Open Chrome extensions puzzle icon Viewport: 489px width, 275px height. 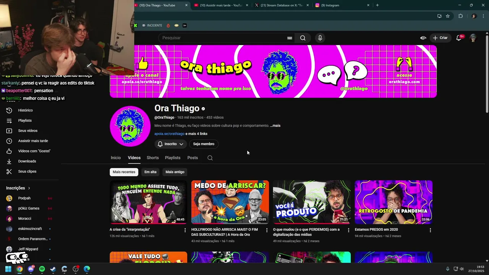click(x=460, y=16)
